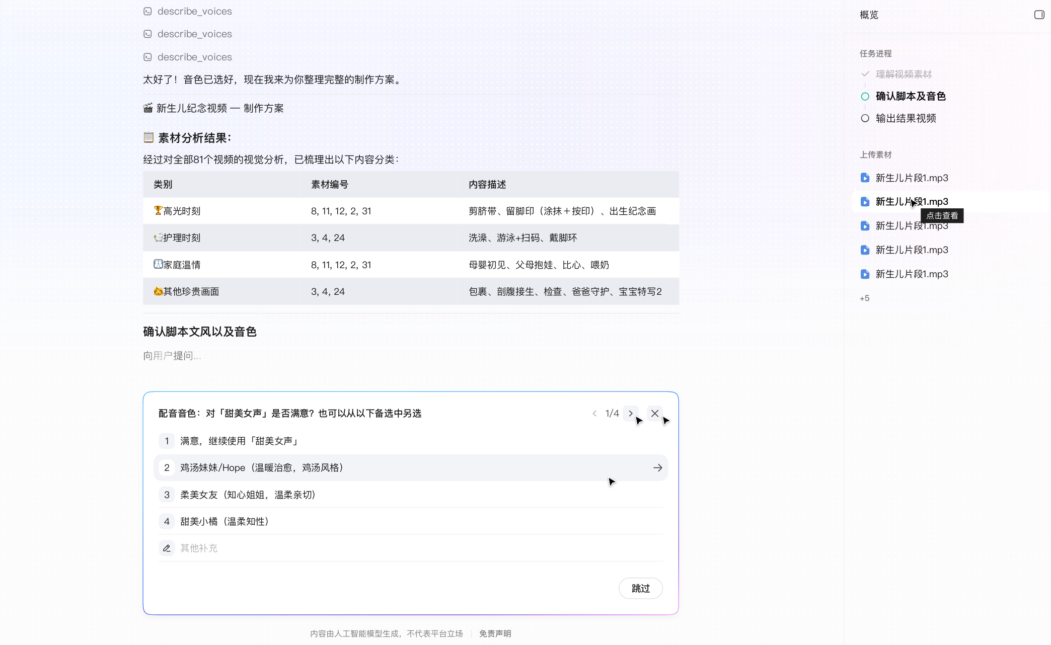Click cell 洗澡、游泳+扫码、戴脚环
The image size is (1051, 645).
pos(522,237)
